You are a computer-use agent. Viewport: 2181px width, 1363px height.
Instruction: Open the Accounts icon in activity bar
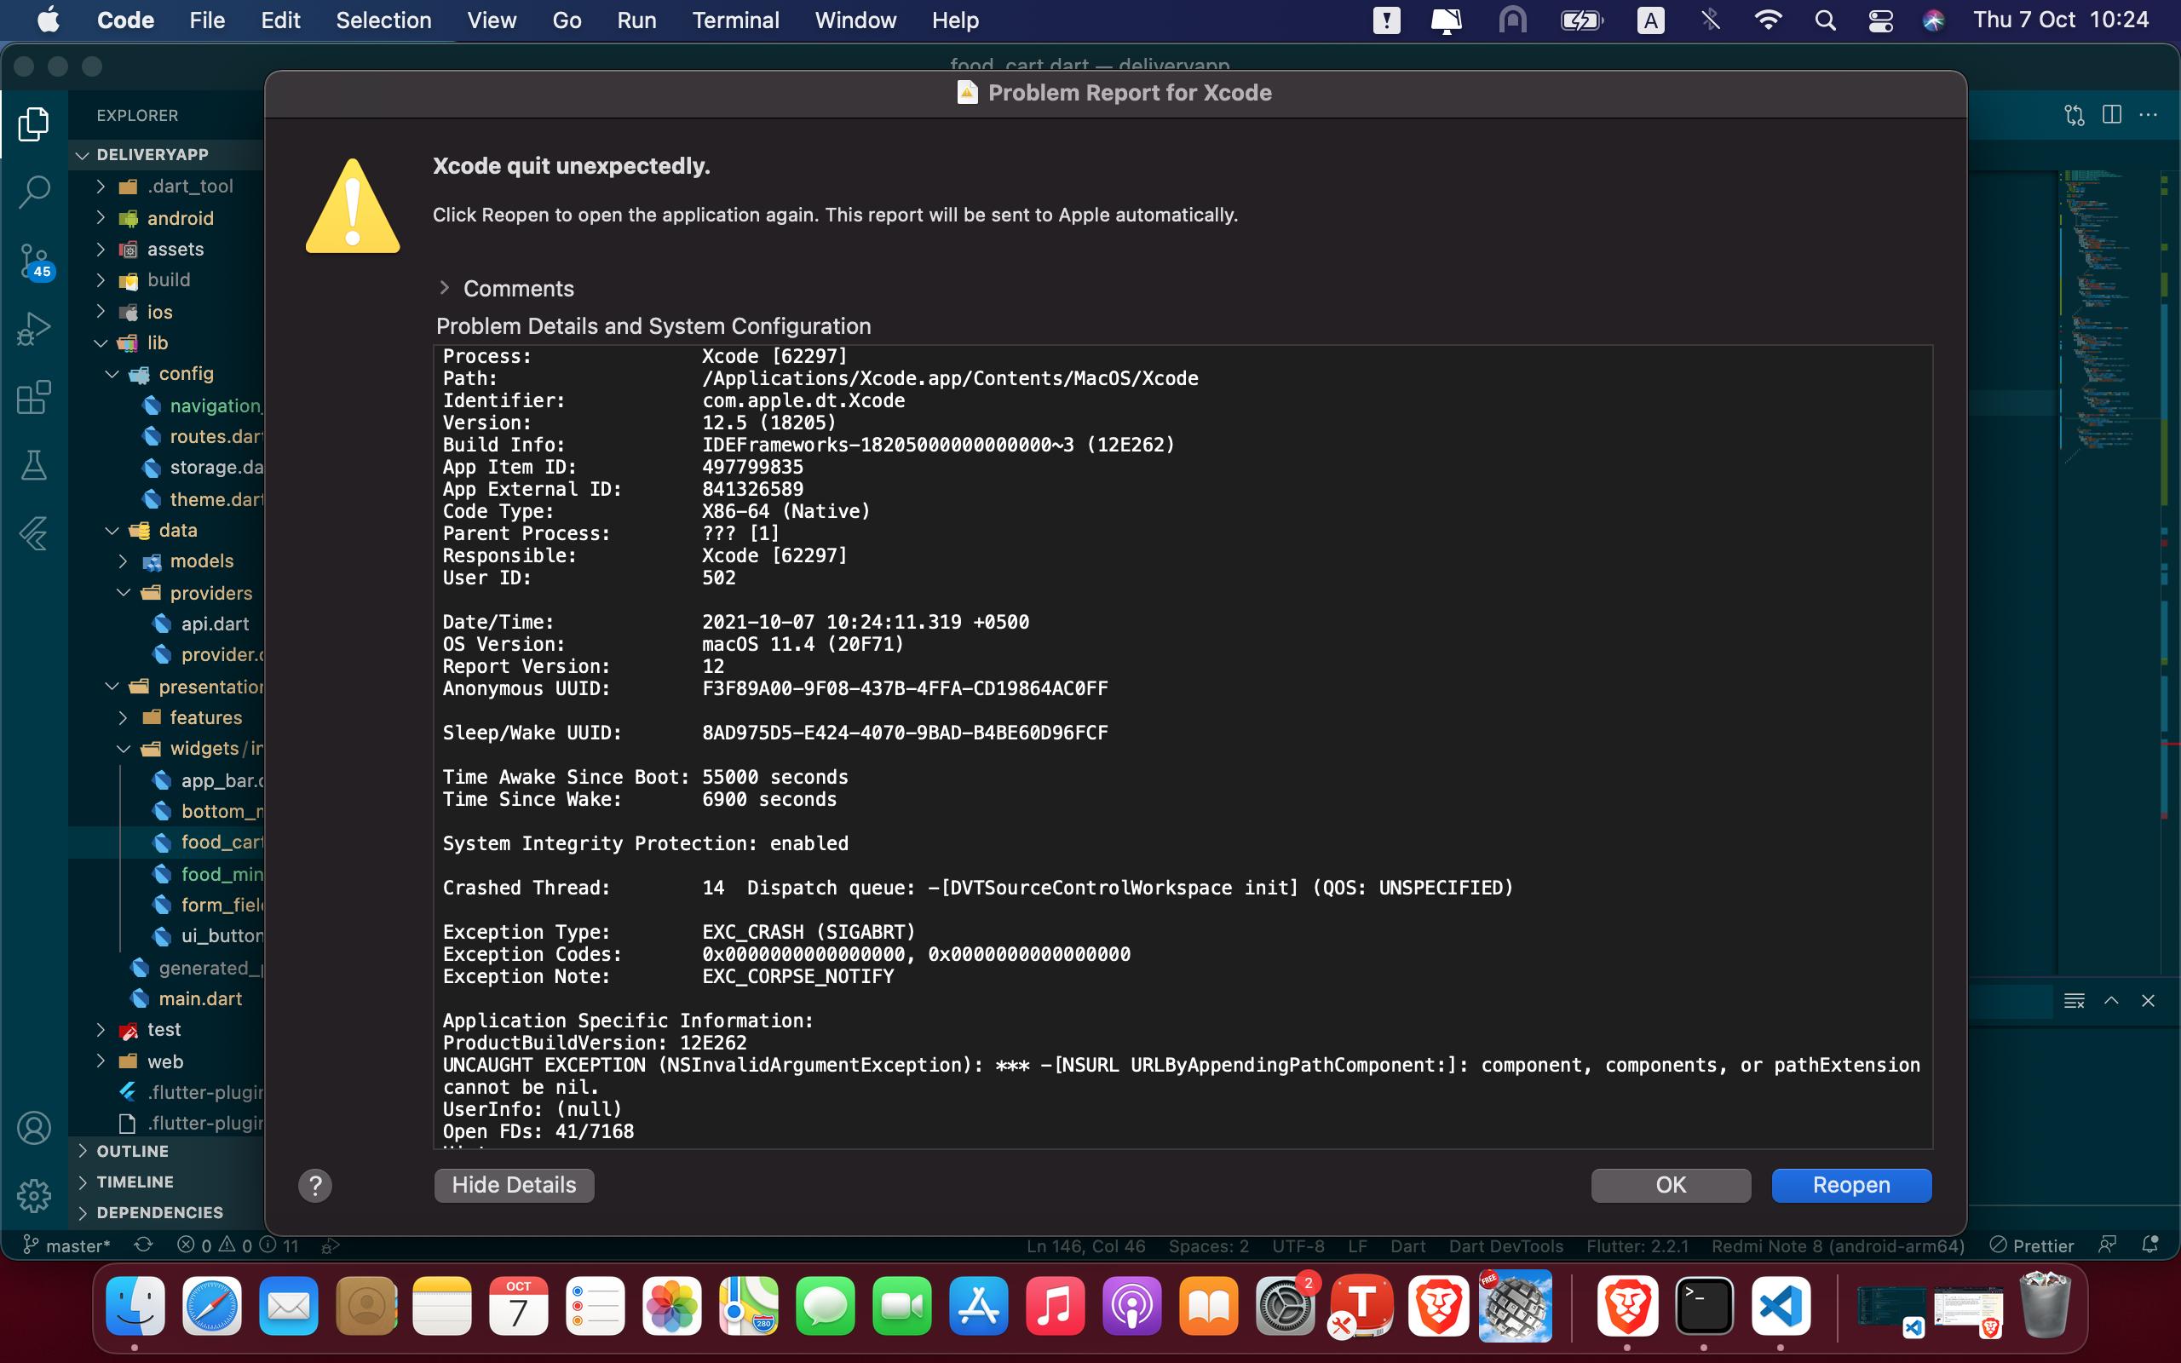pyautogui.click(x=33, y=1129)
